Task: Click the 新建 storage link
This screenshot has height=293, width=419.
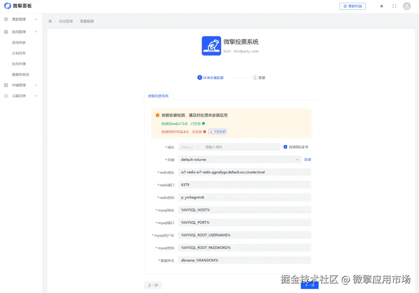Action: tap(308, 160)
